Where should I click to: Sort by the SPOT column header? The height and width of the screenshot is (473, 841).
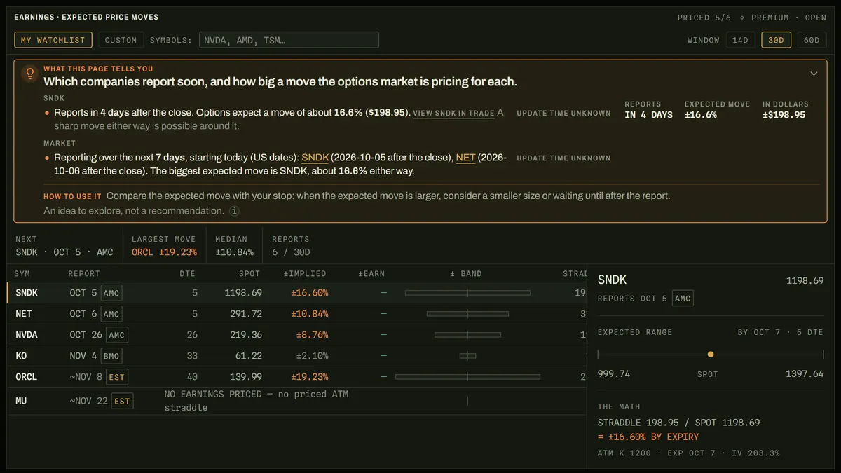coord(249,273)
